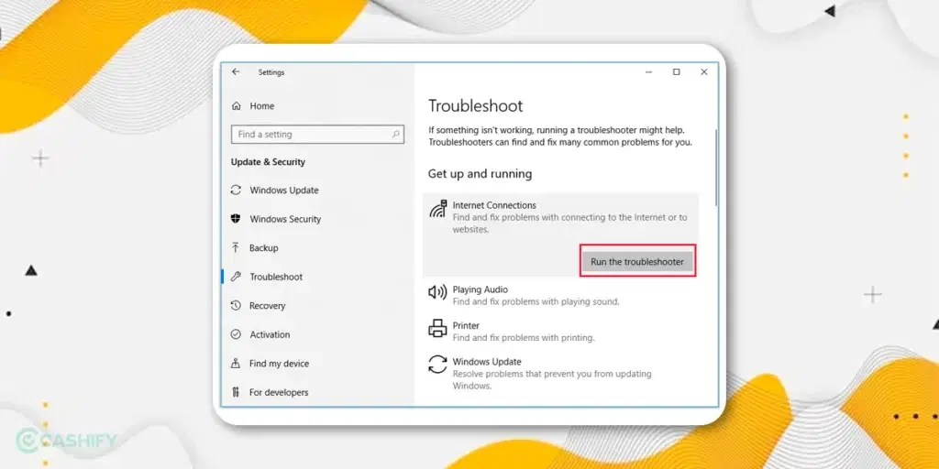Click the back arrow in Settings

(236, 71)
